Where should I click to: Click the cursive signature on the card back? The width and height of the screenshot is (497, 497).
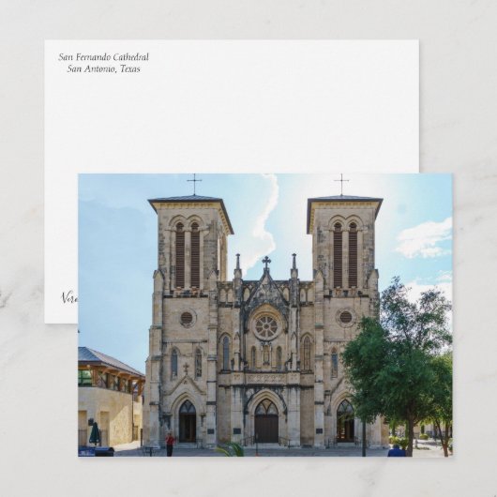tap(69, 297)
